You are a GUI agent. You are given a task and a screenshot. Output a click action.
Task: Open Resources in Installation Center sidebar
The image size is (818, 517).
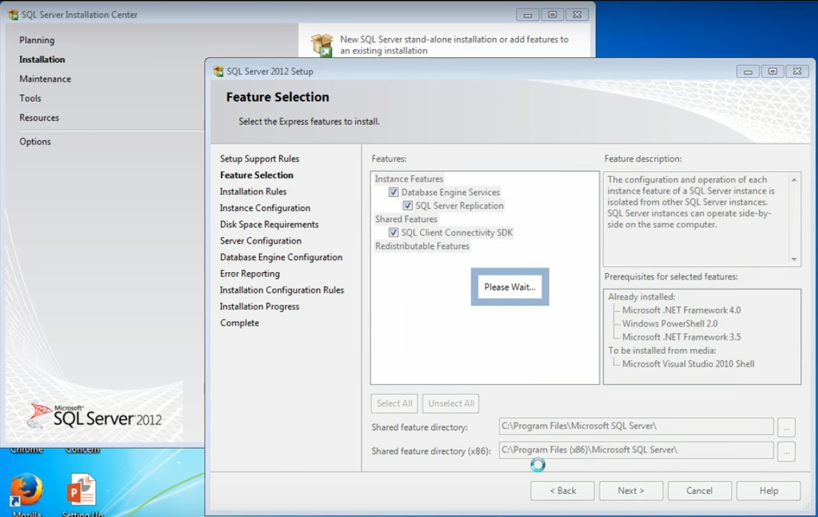pos(39,117)
